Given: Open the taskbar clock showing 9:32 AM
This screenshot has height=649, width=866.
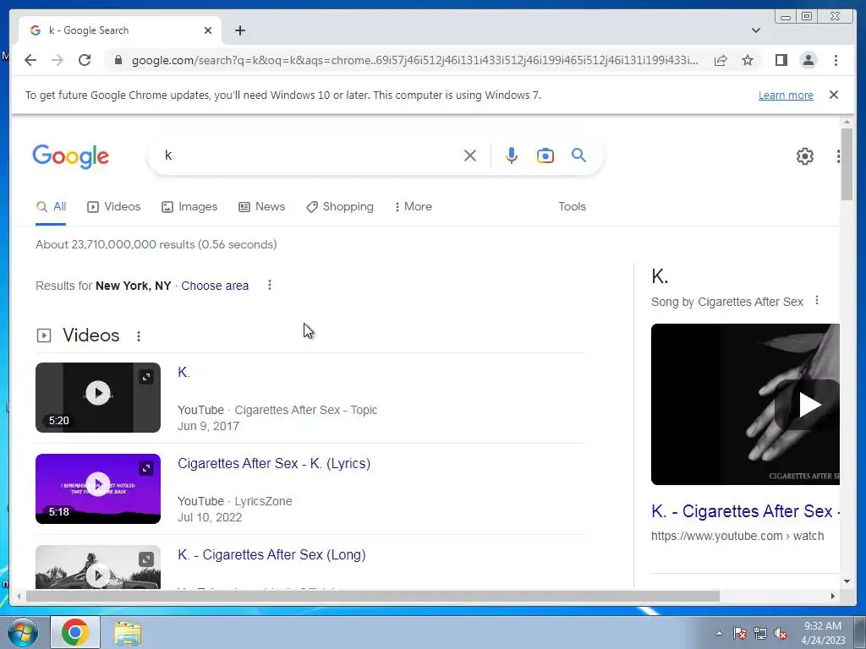Looking at the screenshot, I should pyautogui.click(x=823, y=633).
